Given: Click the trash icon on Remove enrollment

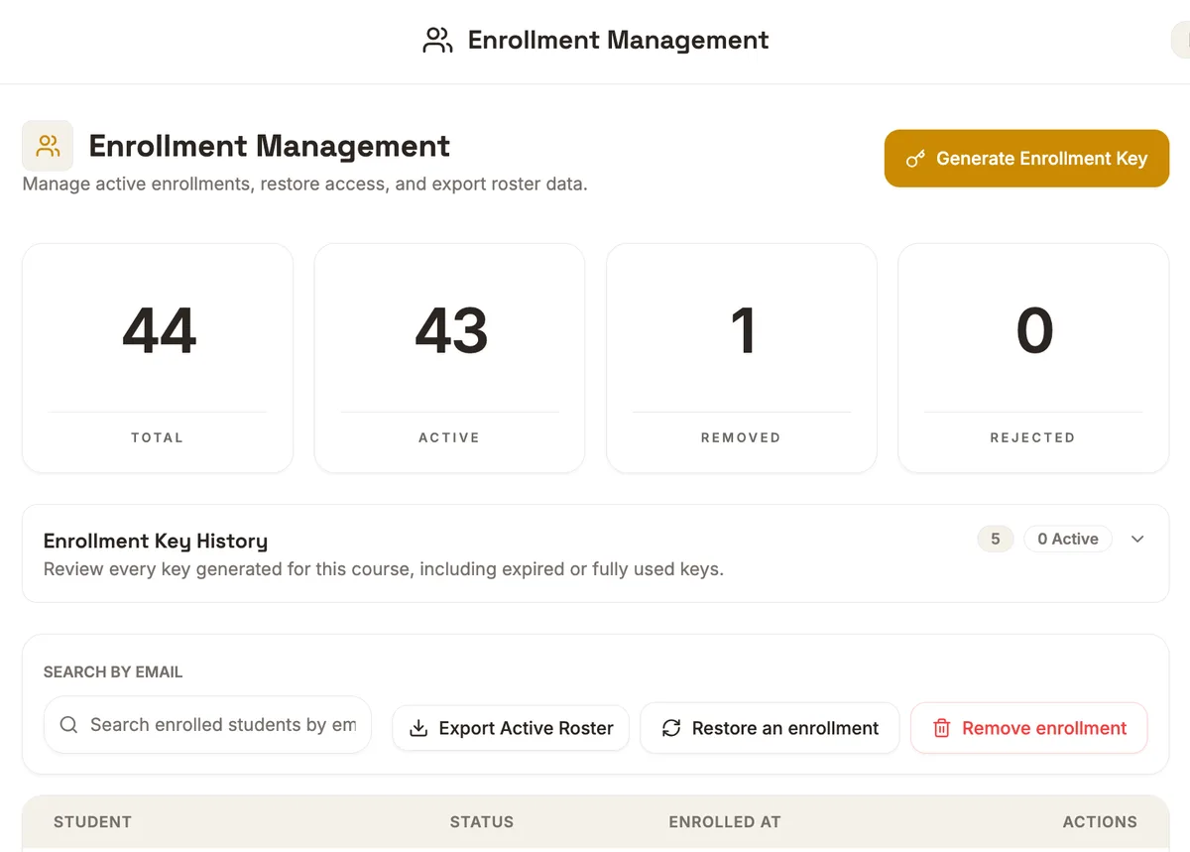Looking at the screenshot, I should pos(941,728).
